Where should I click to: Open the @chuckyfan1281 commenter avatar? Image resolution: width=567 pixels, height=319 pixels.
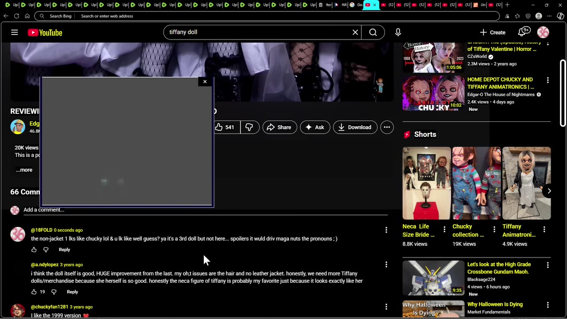[x=18, y=311]
